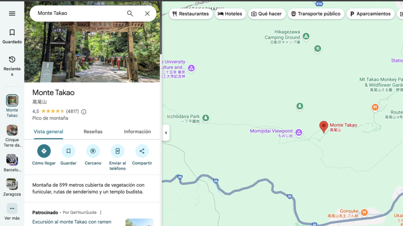The width and height of the screenshot is (403, 226).
Task: Switch to the Información tab
Action: (x=137, y=132)
